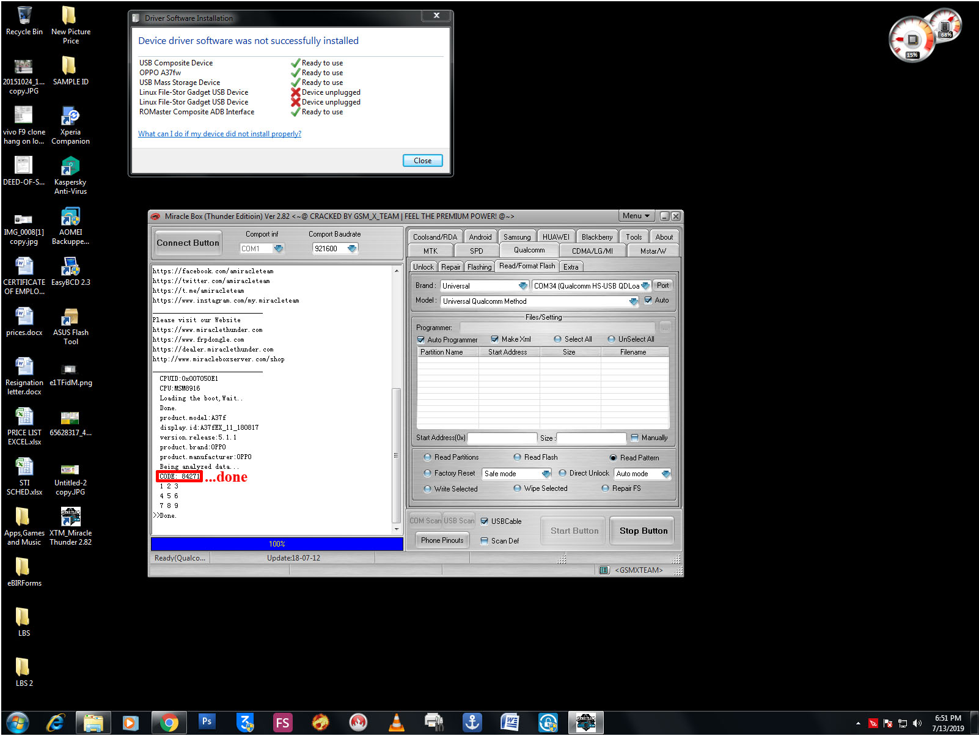The image size is (979, 736).
Task: Launch ASUS Flash Tool shortcut
Action: (71, 326)
